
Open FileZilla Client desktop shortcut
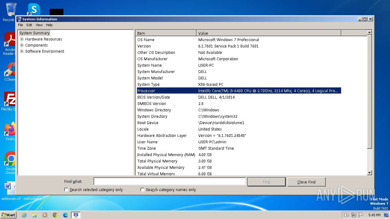9,101
